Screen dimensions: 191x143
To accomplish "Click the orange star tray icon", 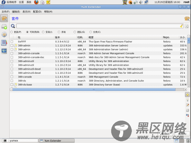I will 130,2.
